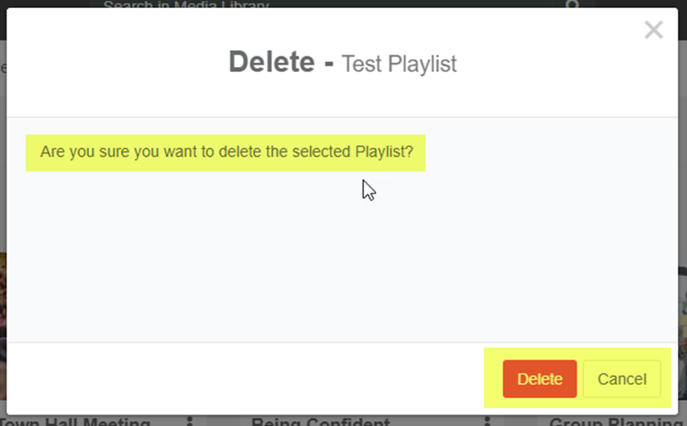This screenshot has width=687, height=426.
Task: Click the thumbnail sliver at right edge
Action: click(683, 296)
